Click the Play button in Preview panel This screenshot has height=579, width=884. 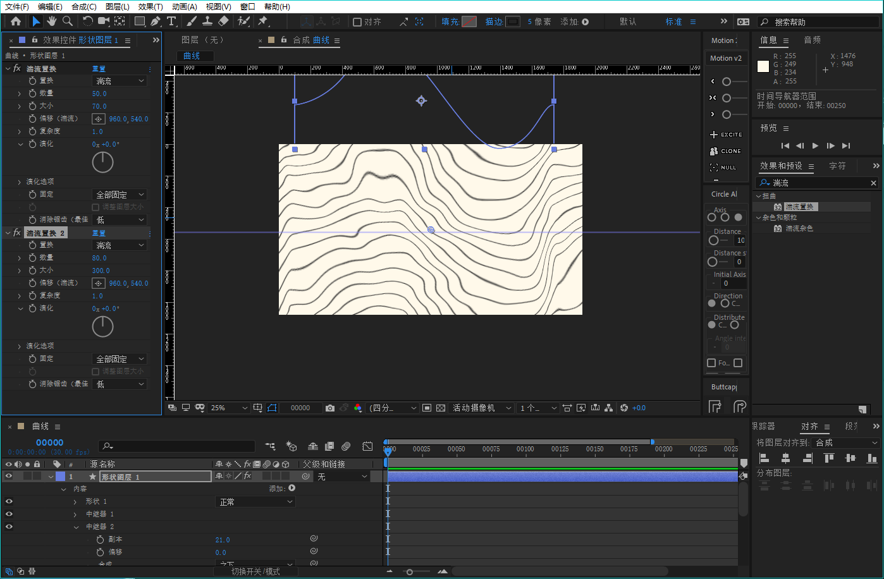coord(815,146)
